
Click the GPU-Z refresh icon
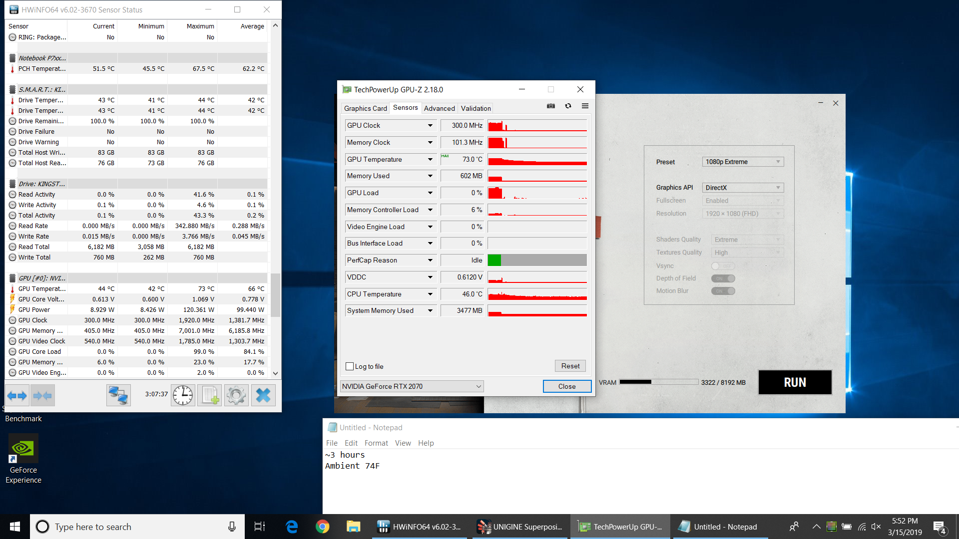click(568, 106)
